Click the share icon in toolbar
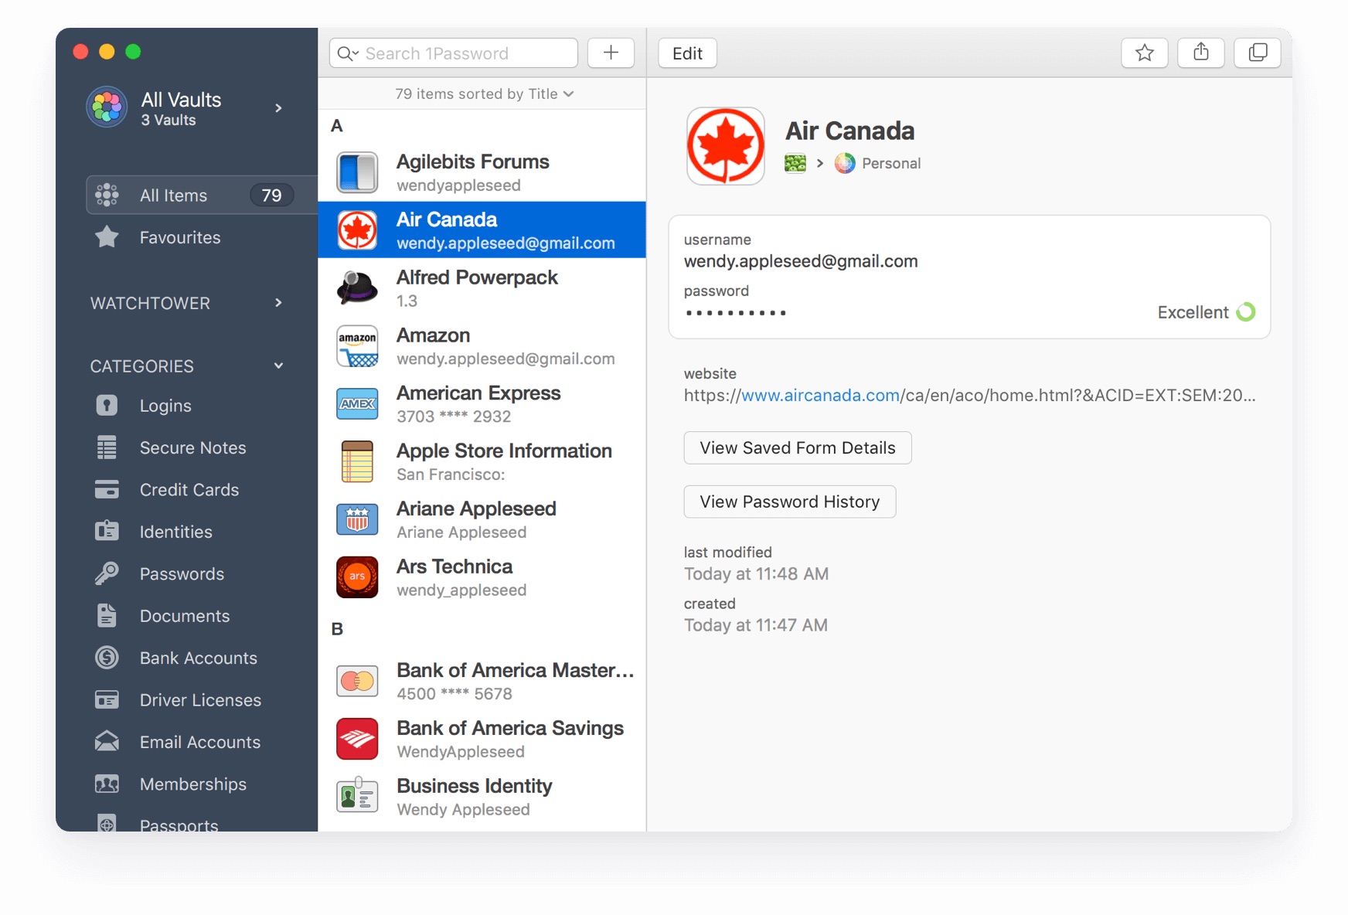The height and width of the screenshot is (915, 1348). [x=1200, y=53]
